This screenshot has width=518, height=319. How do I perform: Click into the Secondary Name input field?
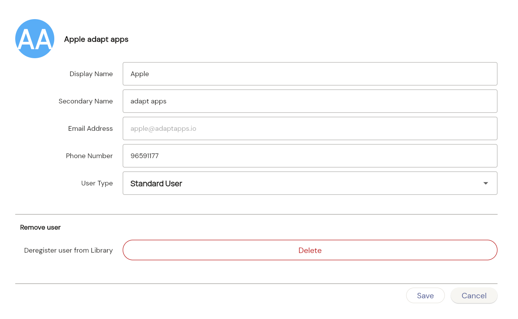[x=309, y=101]
